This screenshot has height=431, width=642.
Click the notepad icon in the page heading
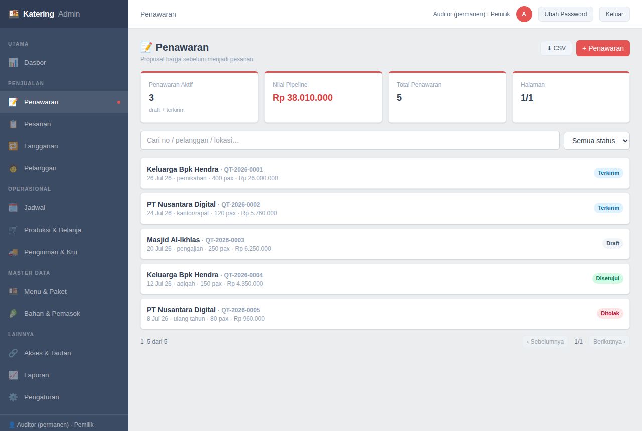click(146, 47)
